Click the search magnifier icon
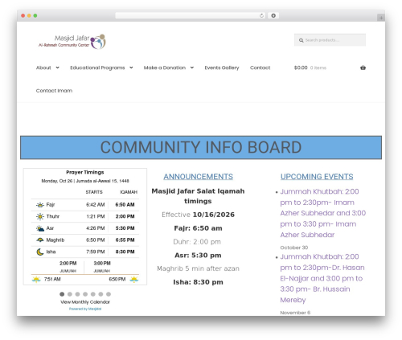The width and height of the screenshot is (402, 340). (301, 40)
